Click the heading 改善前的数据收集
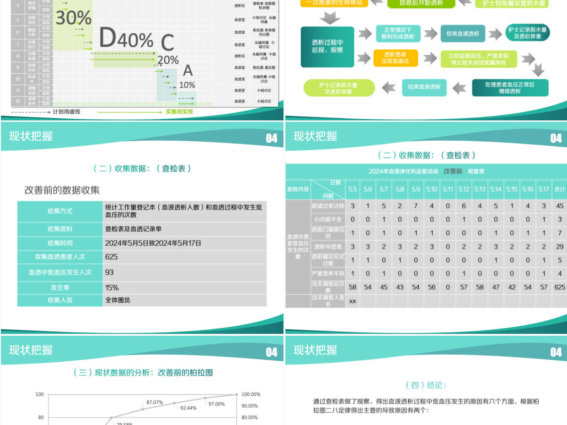Image resolution: width=567 pixels, height=425 pixels. (62, 190)
